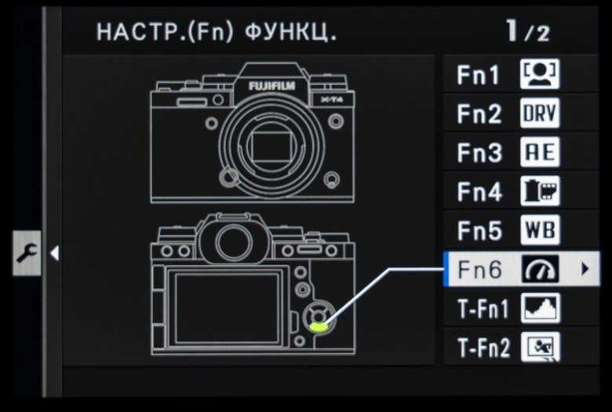Expand Fn6 options with right arrow
Viewport: 612px width, 412px height.
[x=585, y=268]
